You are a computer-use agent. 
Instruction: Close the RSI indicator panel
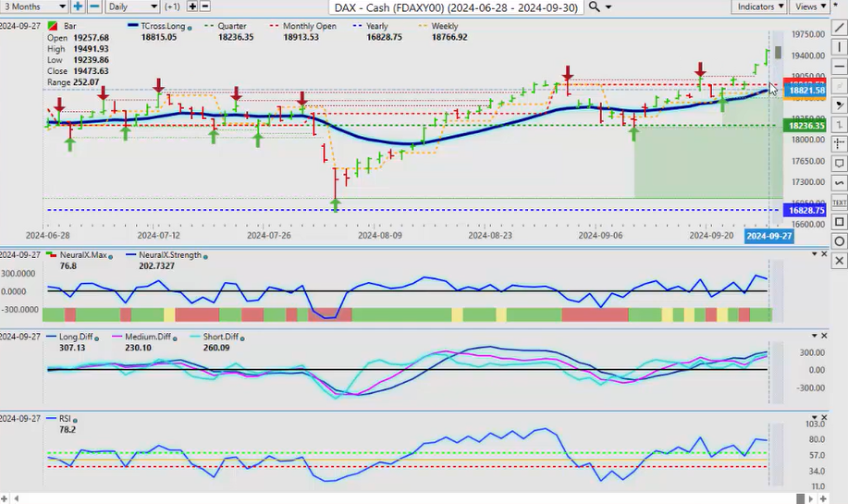click(x=824, y=417)
